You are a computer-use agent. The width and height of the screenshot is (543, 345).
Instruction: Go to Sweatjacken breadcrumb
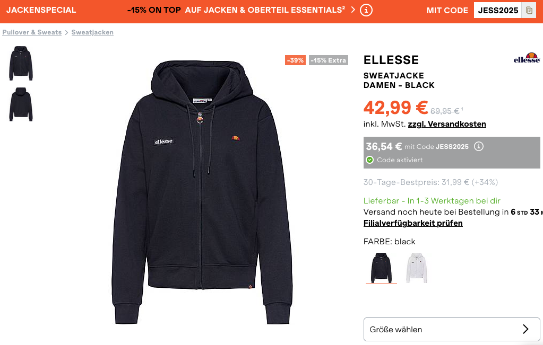point(92,32)
